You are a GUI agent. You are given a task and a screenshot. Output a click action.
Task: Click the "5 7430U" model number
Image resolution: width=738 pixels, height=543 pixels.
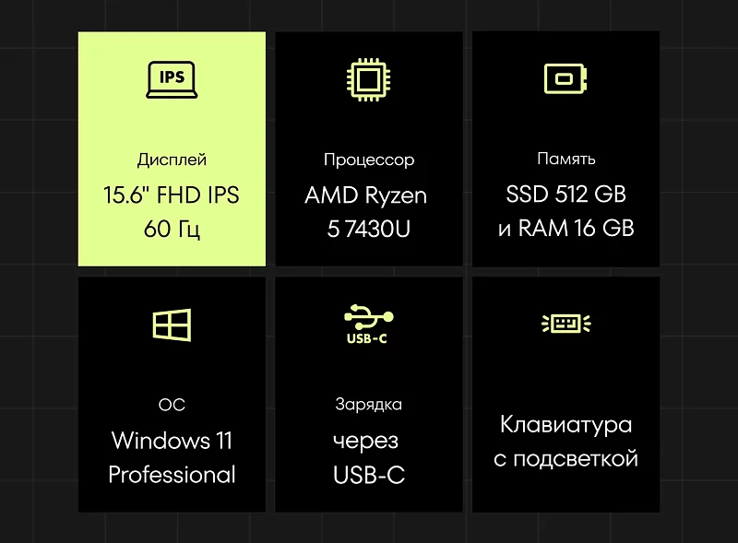coord(368,229)
